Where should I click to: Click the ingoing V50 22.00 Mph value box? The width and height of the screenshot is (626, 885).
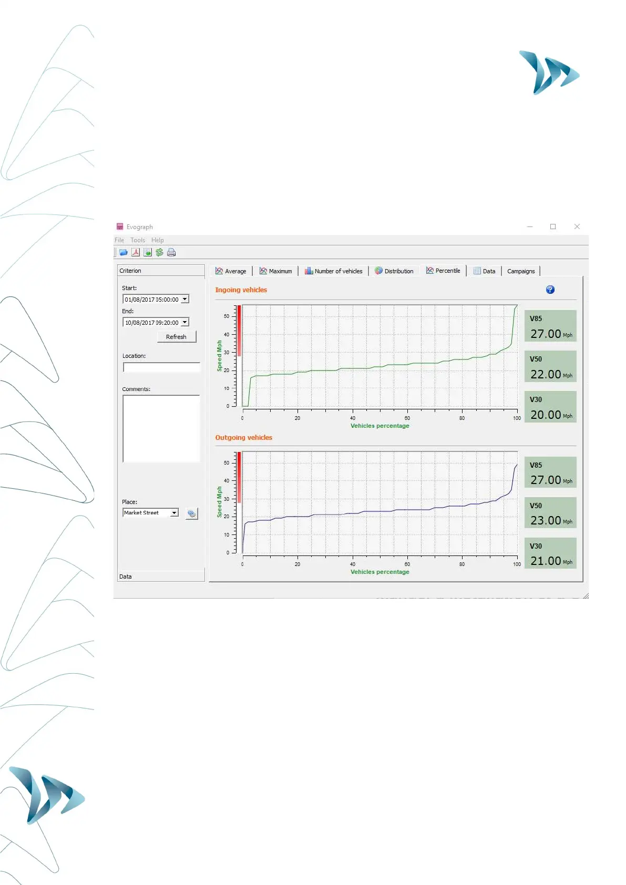550,366
